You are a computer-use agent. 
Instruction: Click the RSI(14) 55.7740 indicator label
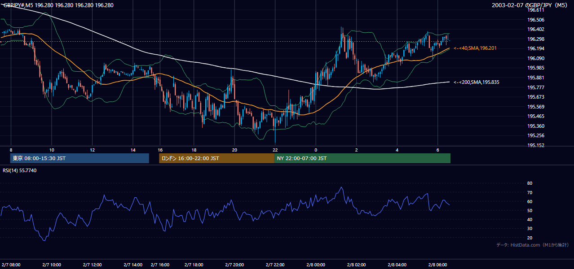20,170
